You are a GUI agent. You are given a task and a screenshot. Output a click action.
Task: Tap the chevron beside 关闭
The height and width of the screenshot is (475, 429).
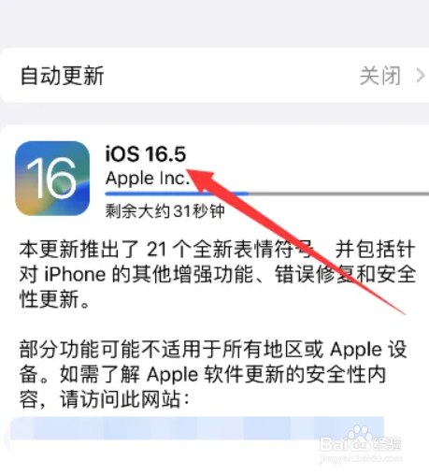pos(421,76)
